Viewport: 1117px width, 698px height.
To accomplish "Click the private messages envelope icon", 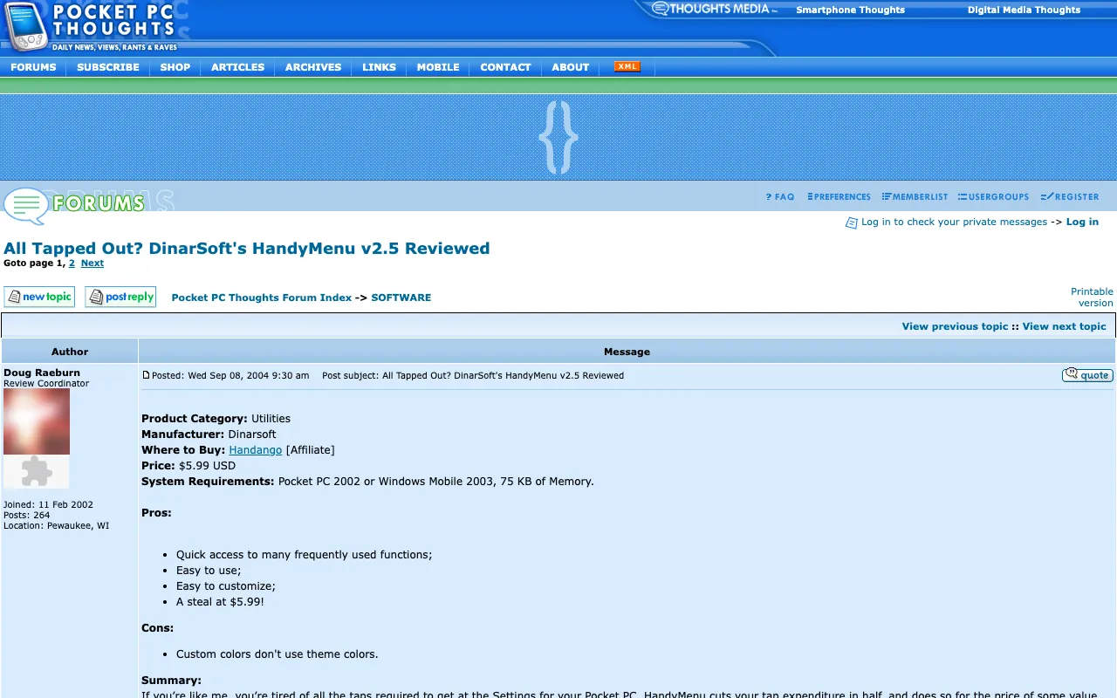I will (x=852, y=222).
